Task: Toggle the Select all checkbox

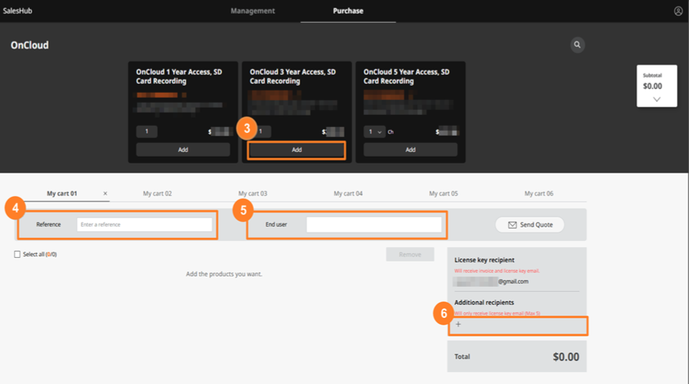Action: (17, 255)
